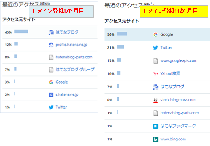Image resolution: width=210 pixels, height=146 pixels.
Task: Click Hatena Blog icon in right panel
Action: click(x=155, y=87)
